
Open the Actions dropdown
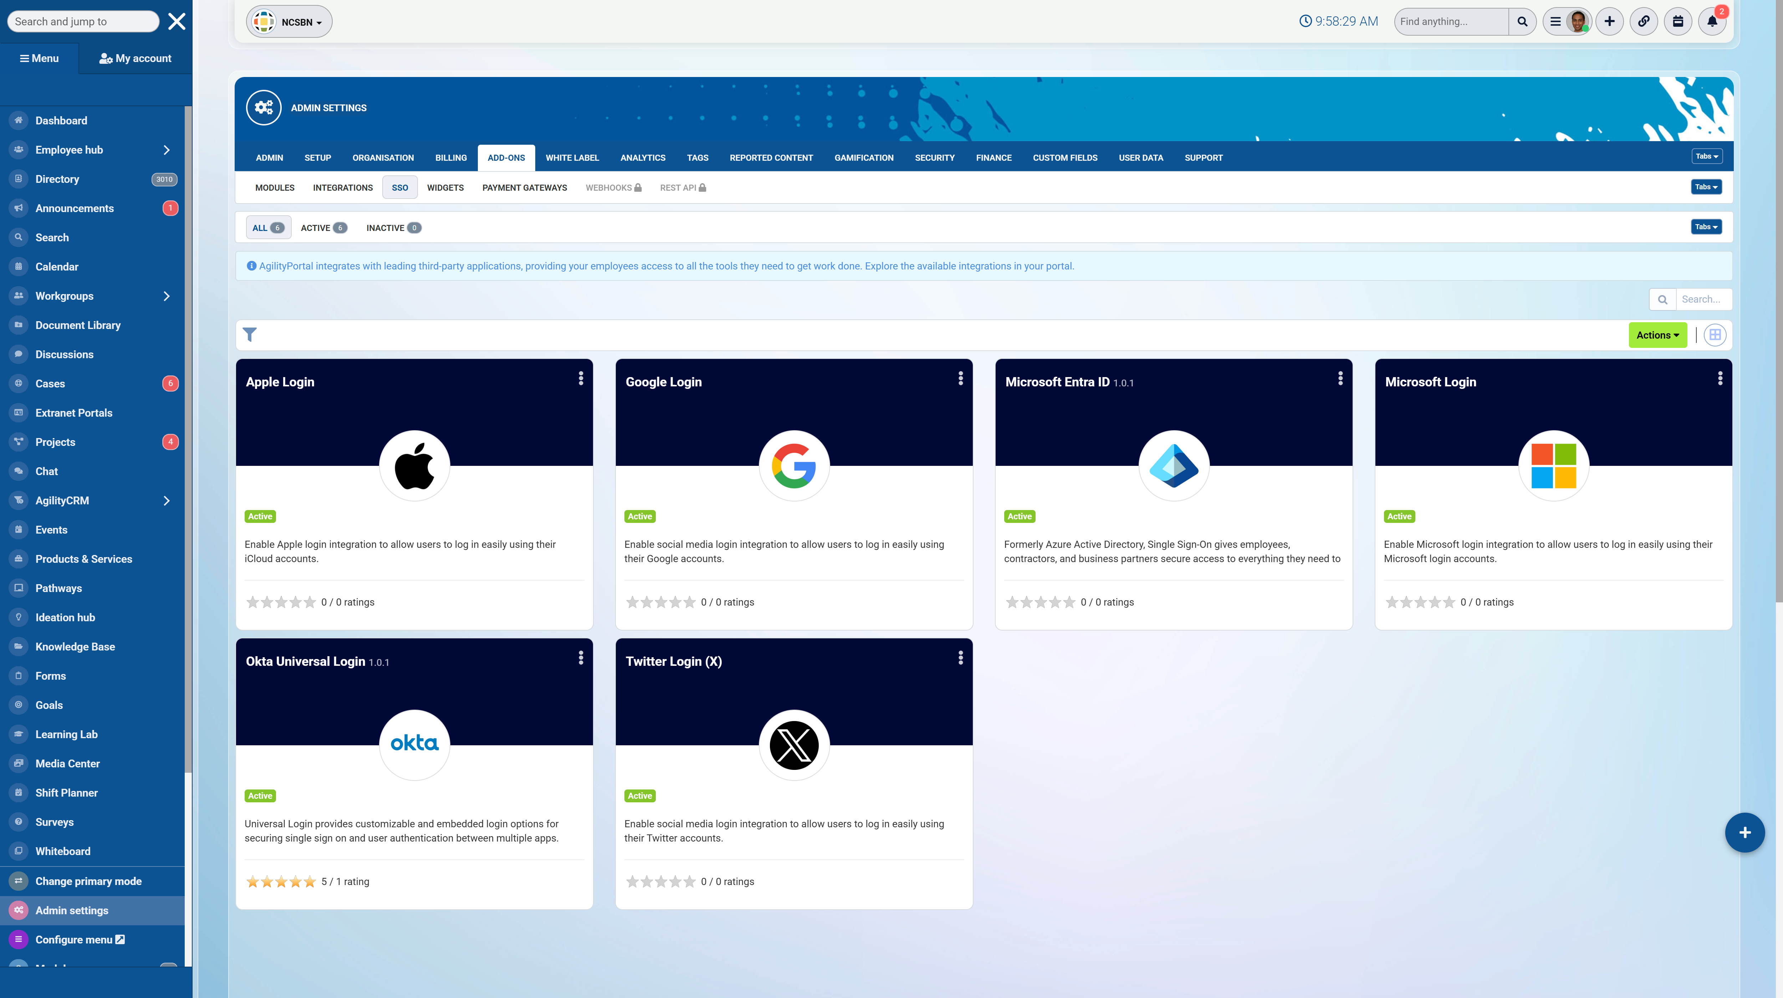click(x=1657, y=335)
